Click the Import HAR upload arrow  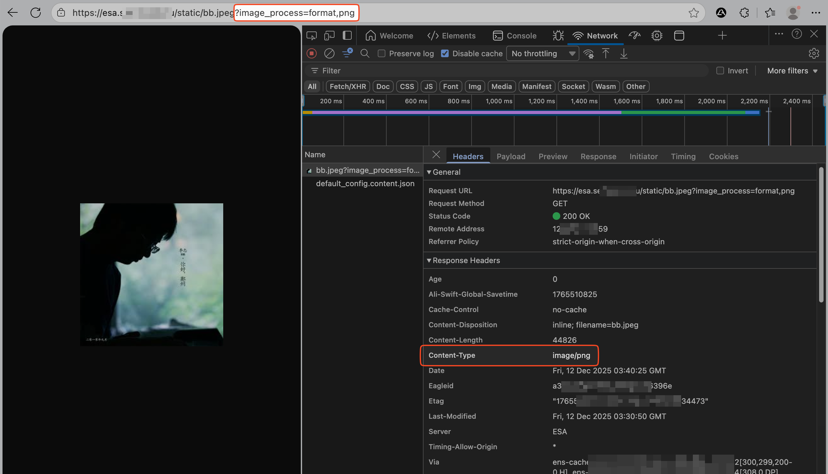point(605,53)
